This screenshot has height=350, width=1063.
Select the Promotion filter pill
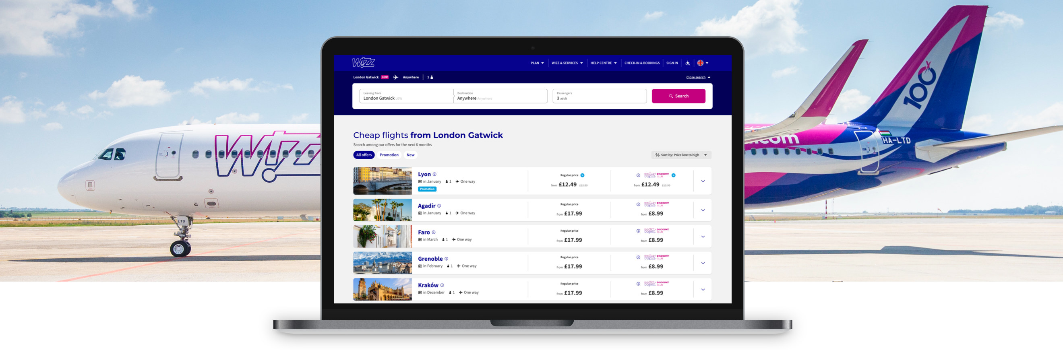(389, 155)
